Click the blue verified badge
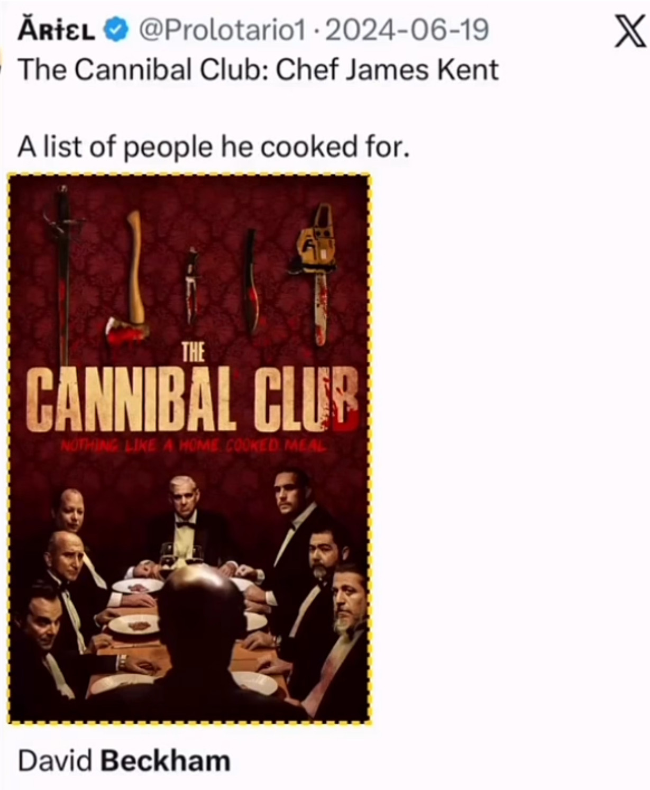 [x=116, y=30]
